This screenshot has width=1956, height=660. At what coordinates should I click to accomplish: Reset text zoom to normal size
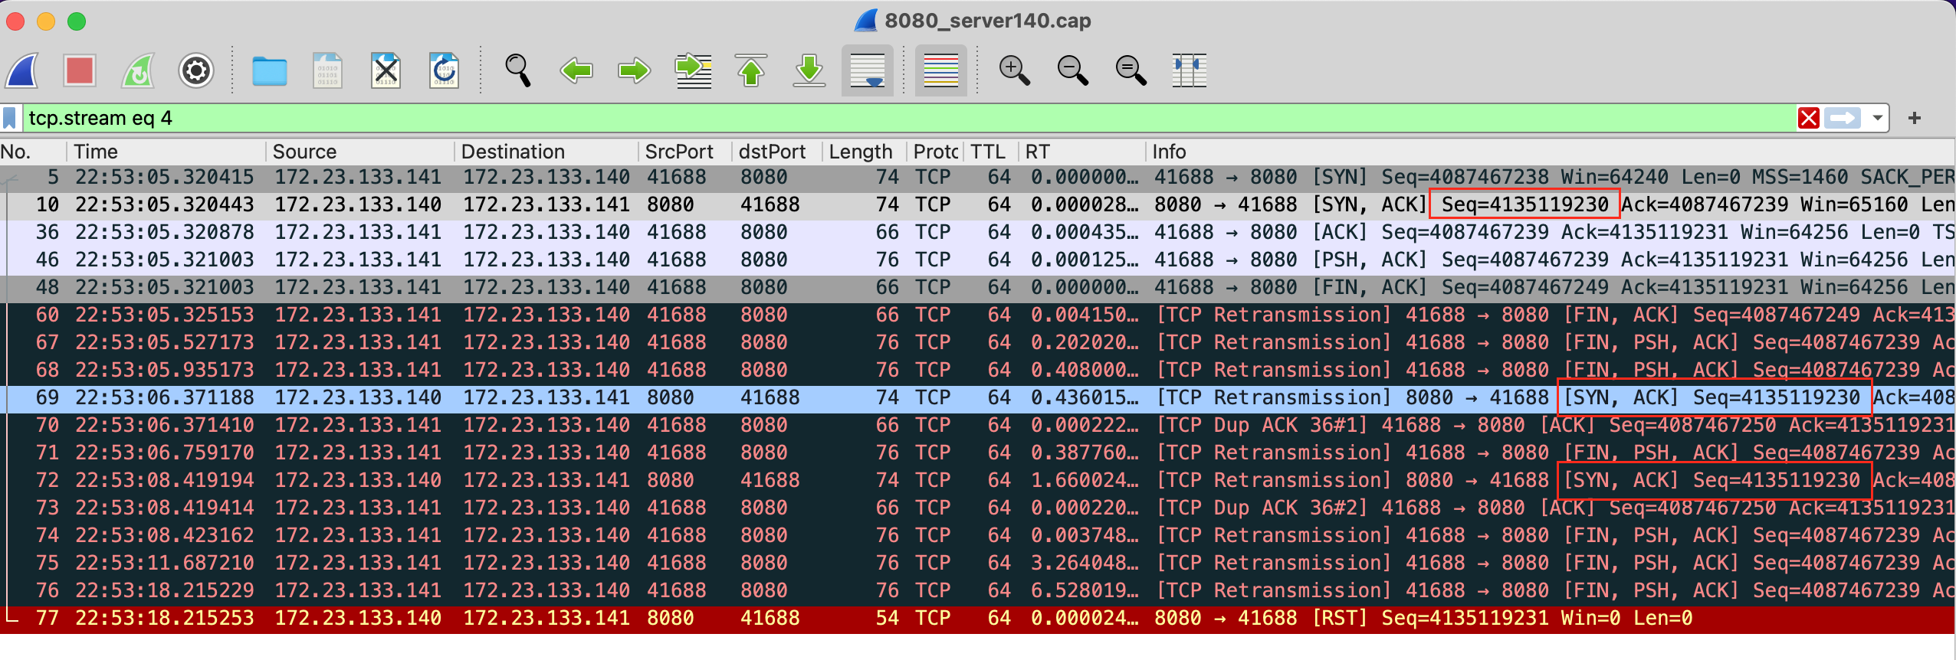(x=1131, y=71)
